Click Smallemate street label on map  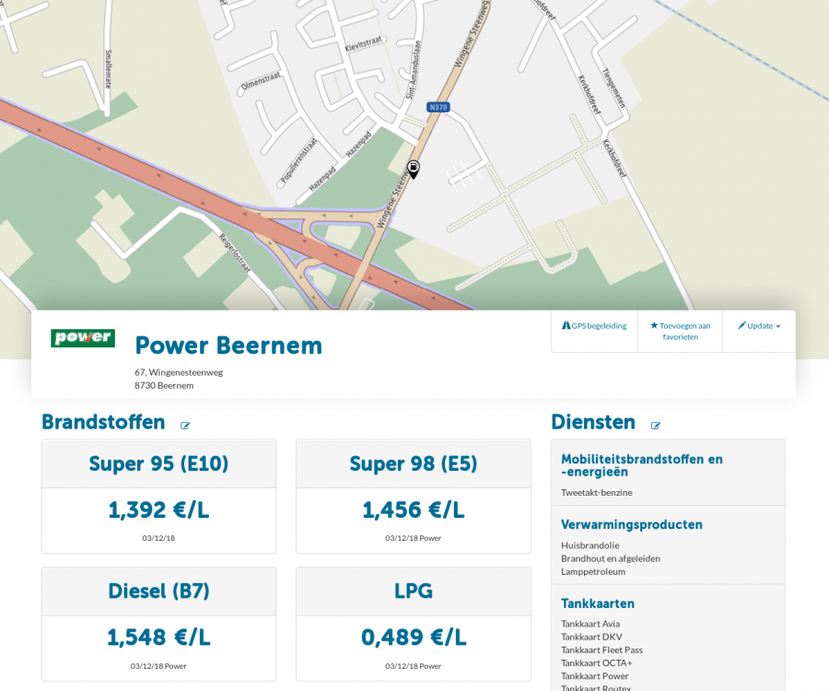[109, 69]
